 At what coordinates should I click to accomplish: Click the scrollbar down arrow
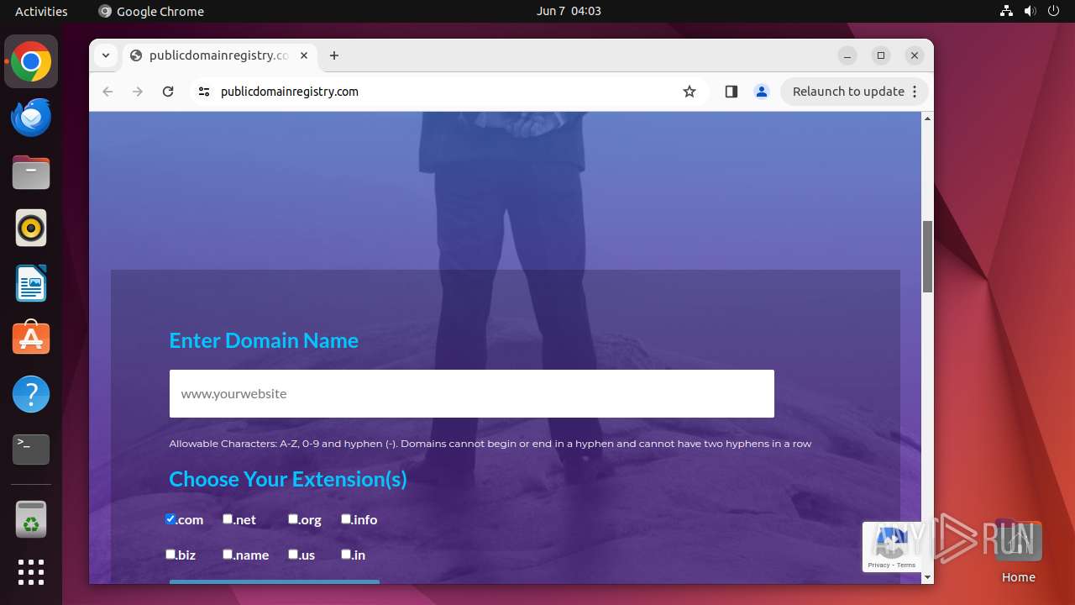tap(928, 577)
